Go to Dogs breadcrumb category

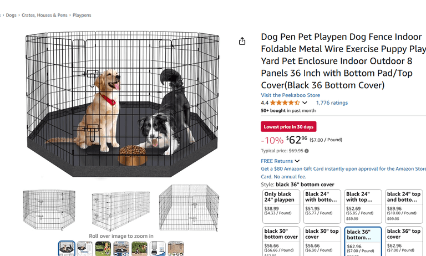point(12,16)
